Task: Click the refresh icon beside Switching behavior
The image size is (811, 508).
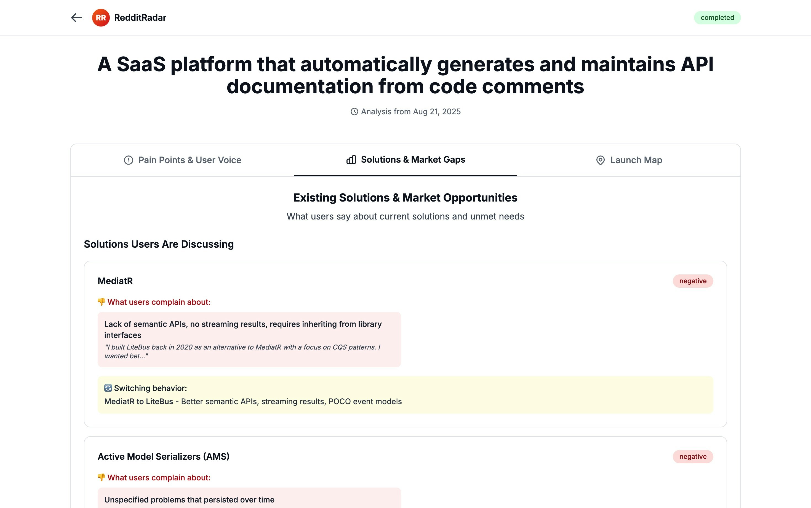Action: point(108,388)
